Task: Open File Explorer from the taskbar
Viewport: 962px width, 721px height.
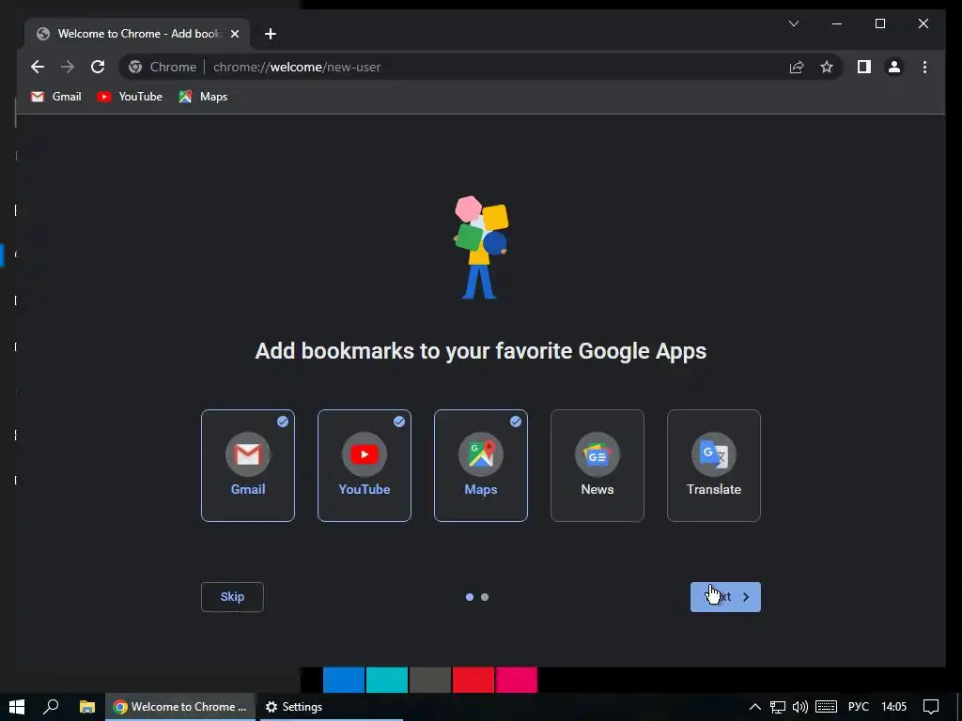Action: (x=87, y=706)
